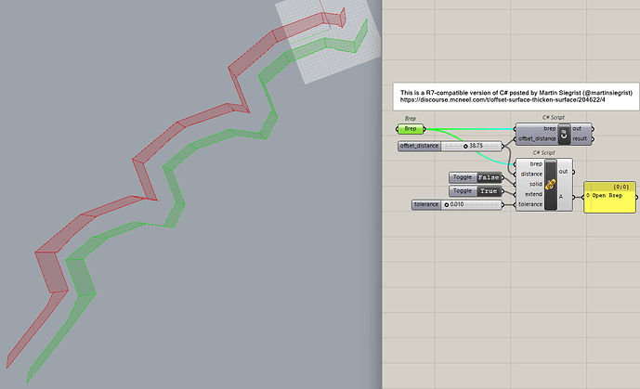Click the 'distance' input of lower script
This screenshot has height=389, width=640.
[x=531, y=175]
